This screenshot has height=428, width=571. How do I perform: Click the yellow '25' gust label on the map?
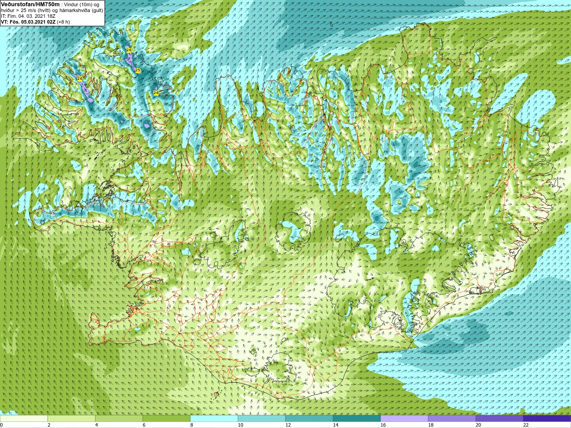[x=138, y=70]
